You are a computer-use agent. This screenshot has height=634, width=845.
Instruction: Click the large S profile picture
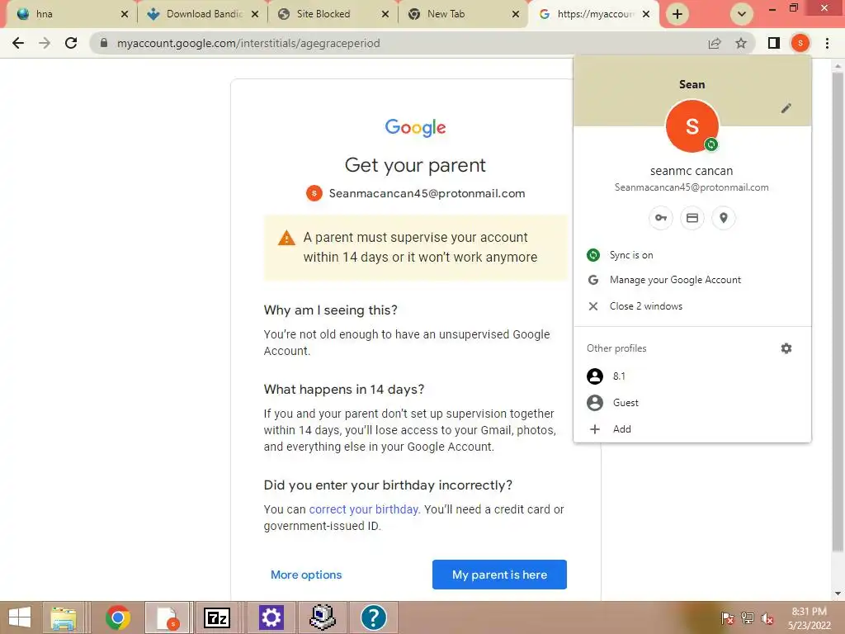tap(692, 126)
